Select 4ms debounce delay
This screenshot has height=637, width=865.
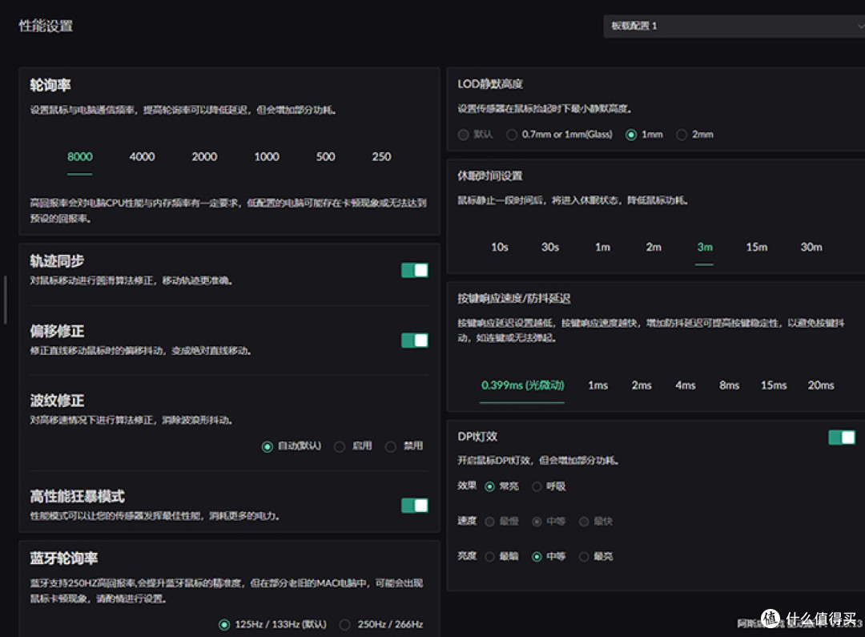685,385
